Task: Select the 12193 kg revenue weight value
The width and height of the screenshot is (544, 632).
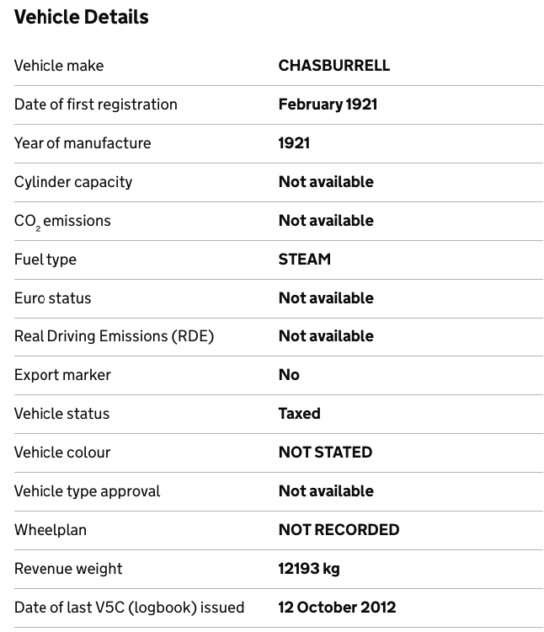Action: [309, 569]
